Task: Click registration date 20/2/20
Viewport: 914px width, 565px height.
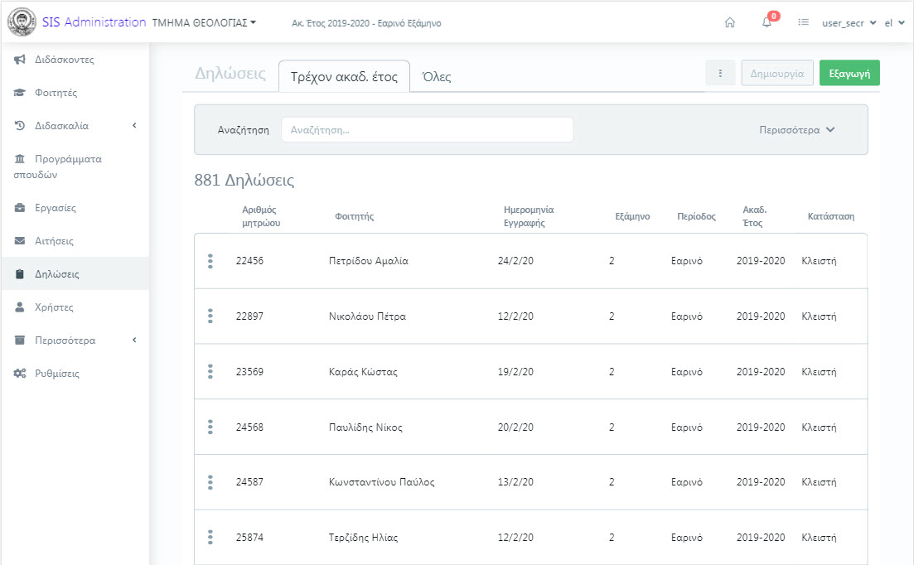Action: pos(515,427)
